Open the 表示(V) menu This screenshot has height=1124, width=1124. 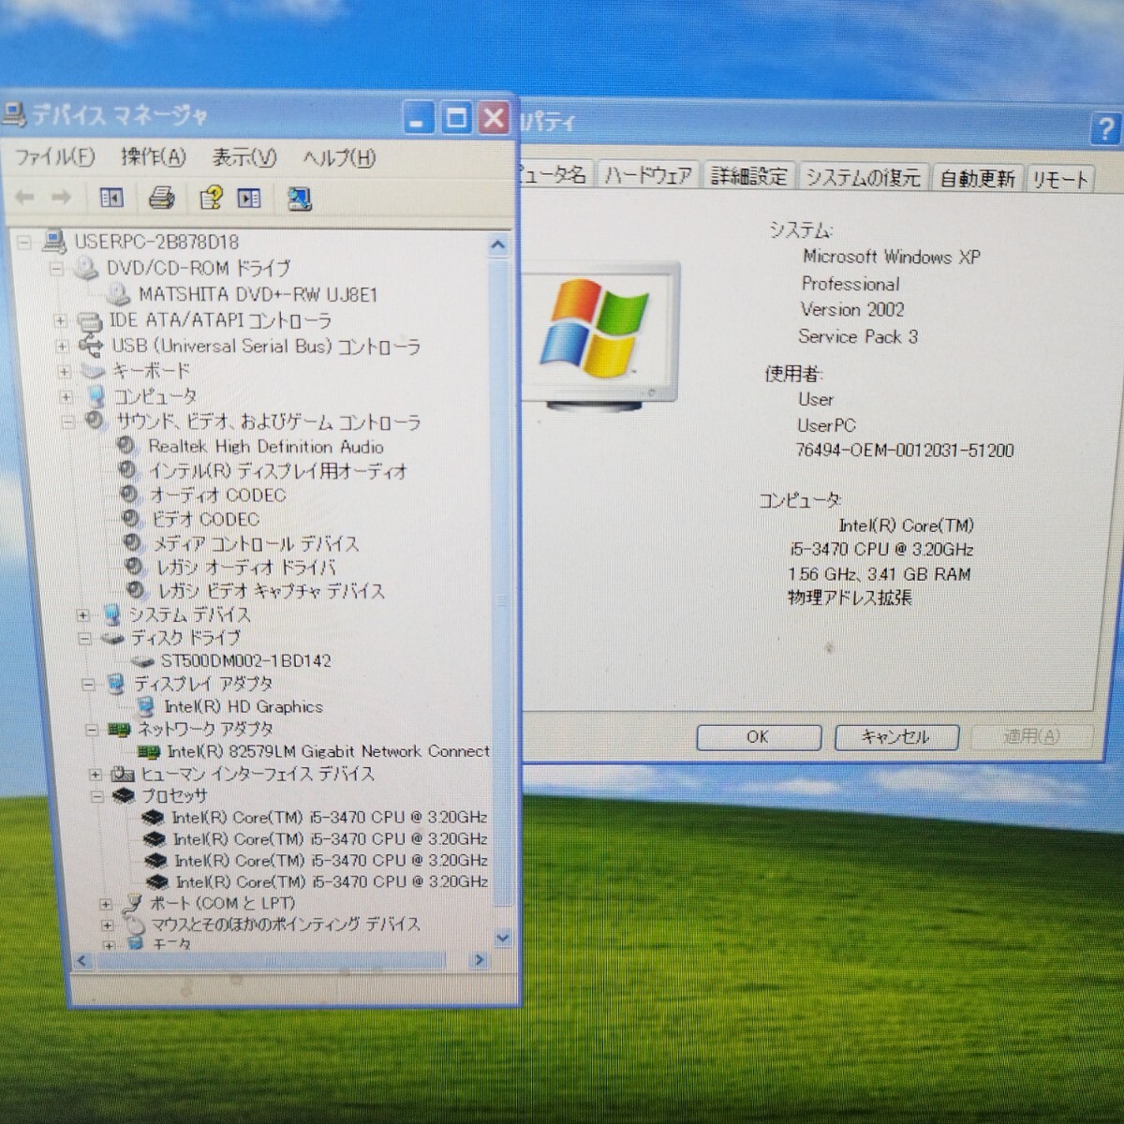click(x=244, y=158)
